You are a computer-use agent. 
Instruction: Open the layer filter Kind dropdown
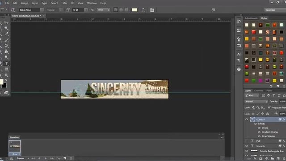[x=252, y=95]
